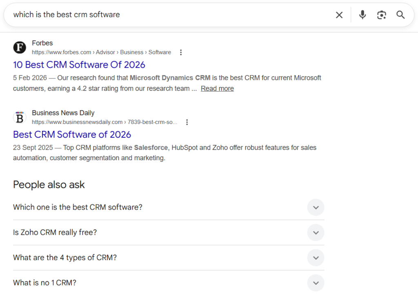Click the 'People also ask' heading
The image size is (418, 296).
pos(49,185)
